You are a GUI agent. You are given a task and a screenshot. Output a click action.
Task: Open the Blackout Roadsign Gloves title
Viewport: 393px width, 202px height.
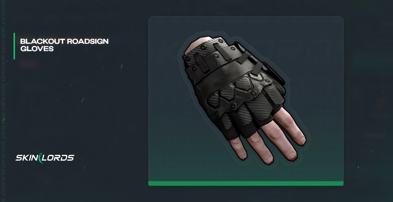click(x=64, y=45)
